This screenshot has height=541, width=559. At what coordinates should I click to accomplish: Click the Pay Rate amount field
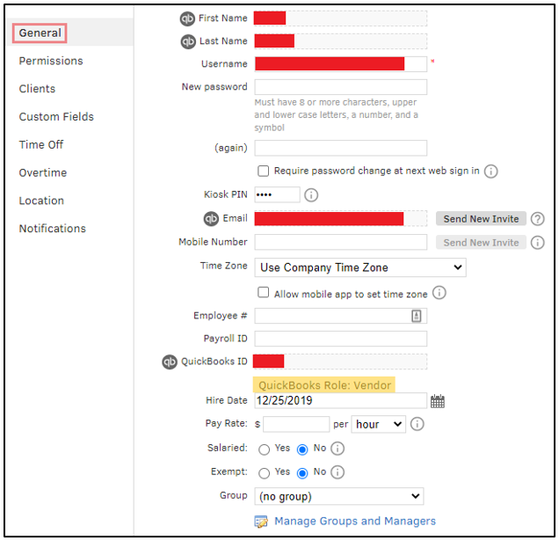click(296, 424)
